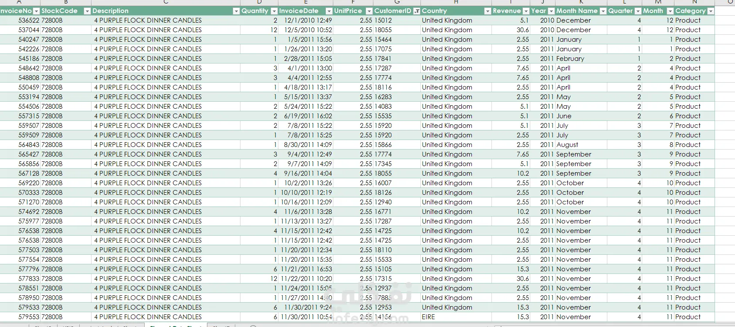Viewport: 735px width, 327px height.
Task: Select Quantity cell in invoice 574692 row
Action: [259, 212]
